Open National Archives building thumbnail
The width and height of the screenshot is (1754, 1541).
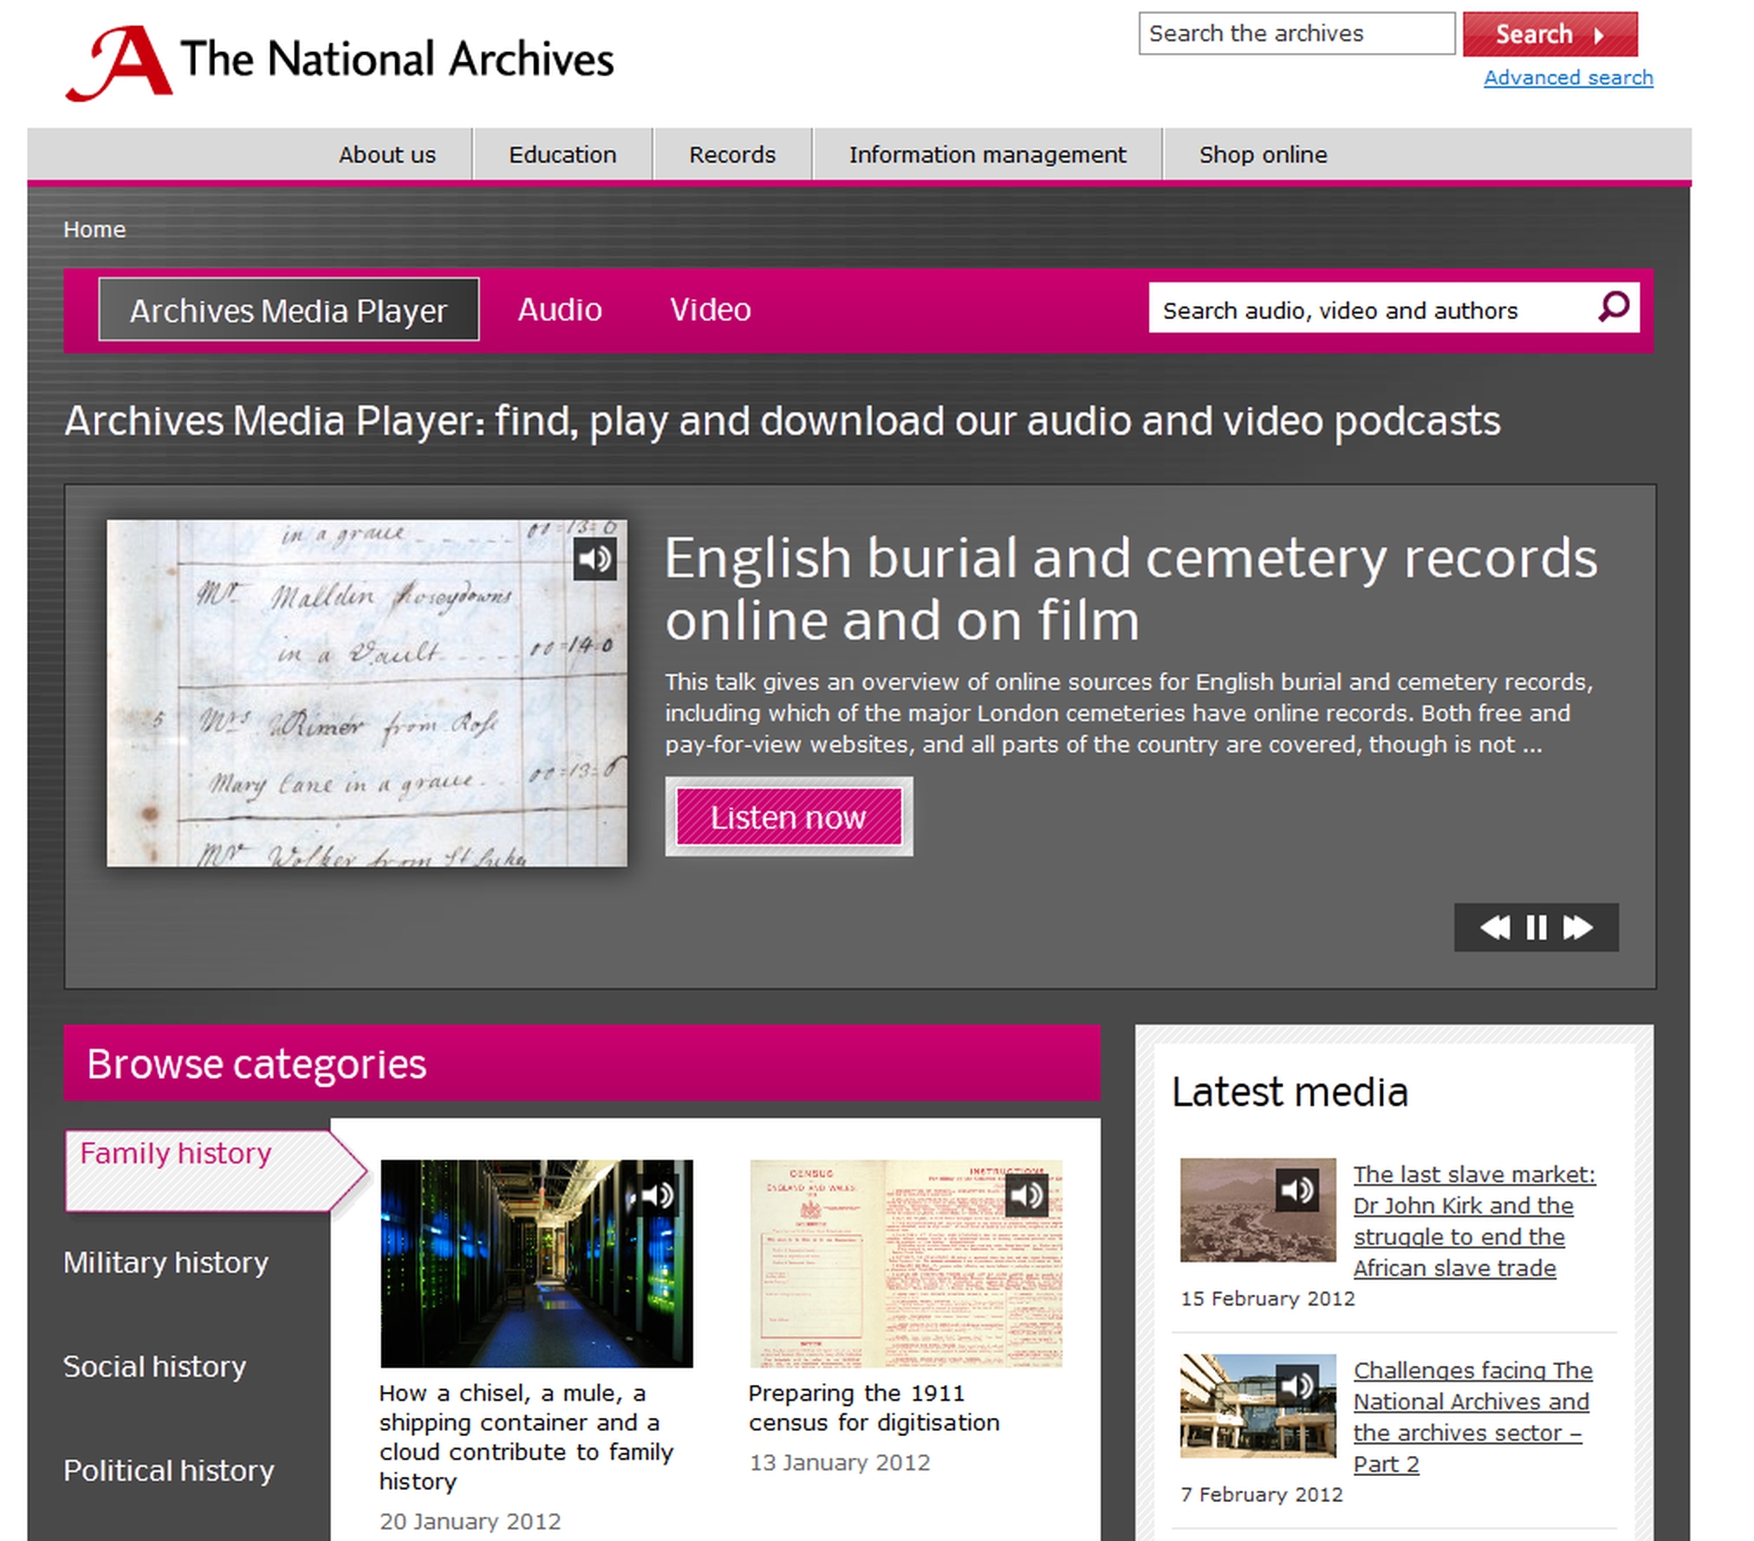(x=1258, y=1406)
